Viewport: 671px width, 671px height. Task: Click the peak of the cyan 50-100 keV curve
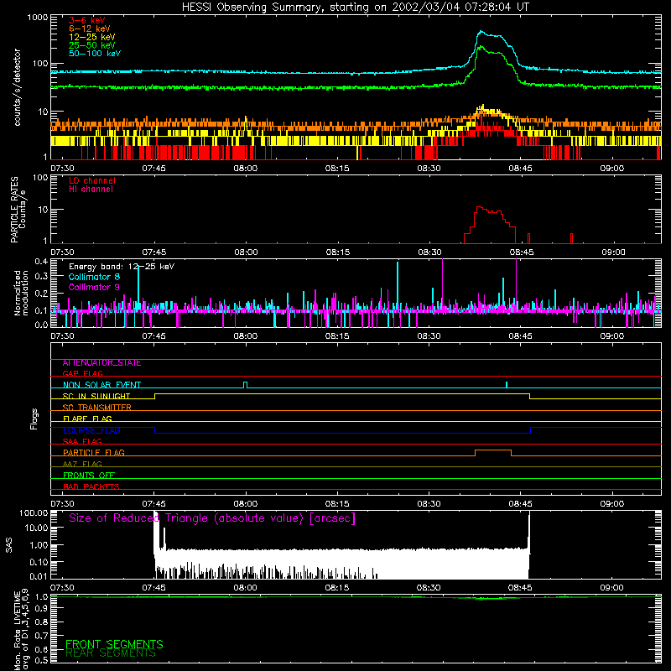(481, 31)
